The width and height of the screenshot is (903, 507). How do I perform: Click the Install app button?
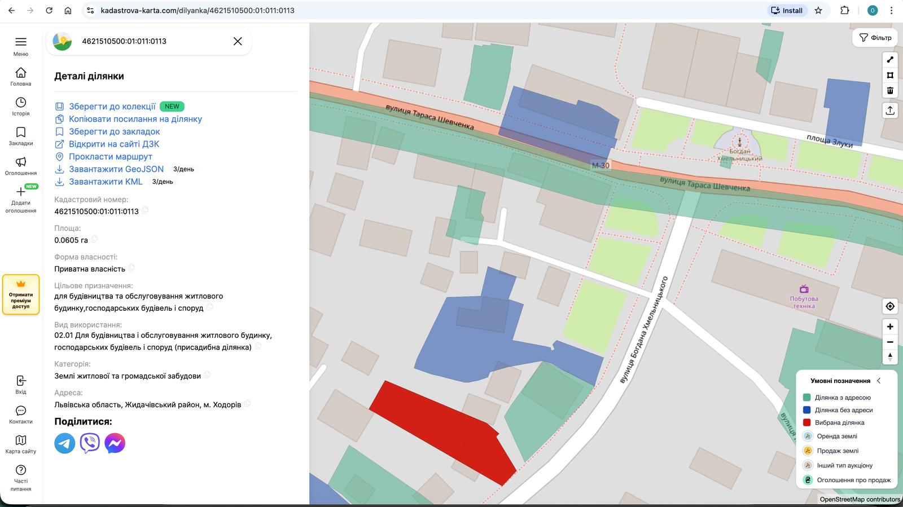(x=787, y=10)
